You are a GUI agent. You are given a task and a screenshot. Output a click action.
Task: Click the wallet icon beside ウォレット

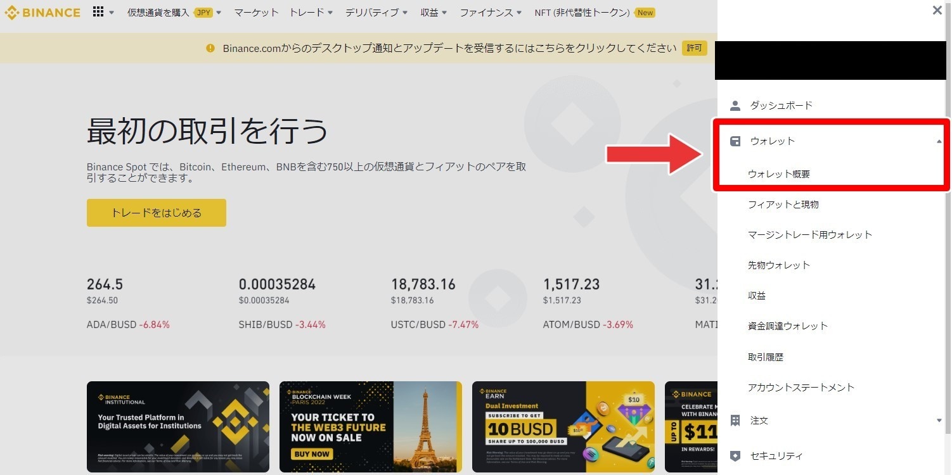point(735,141)
